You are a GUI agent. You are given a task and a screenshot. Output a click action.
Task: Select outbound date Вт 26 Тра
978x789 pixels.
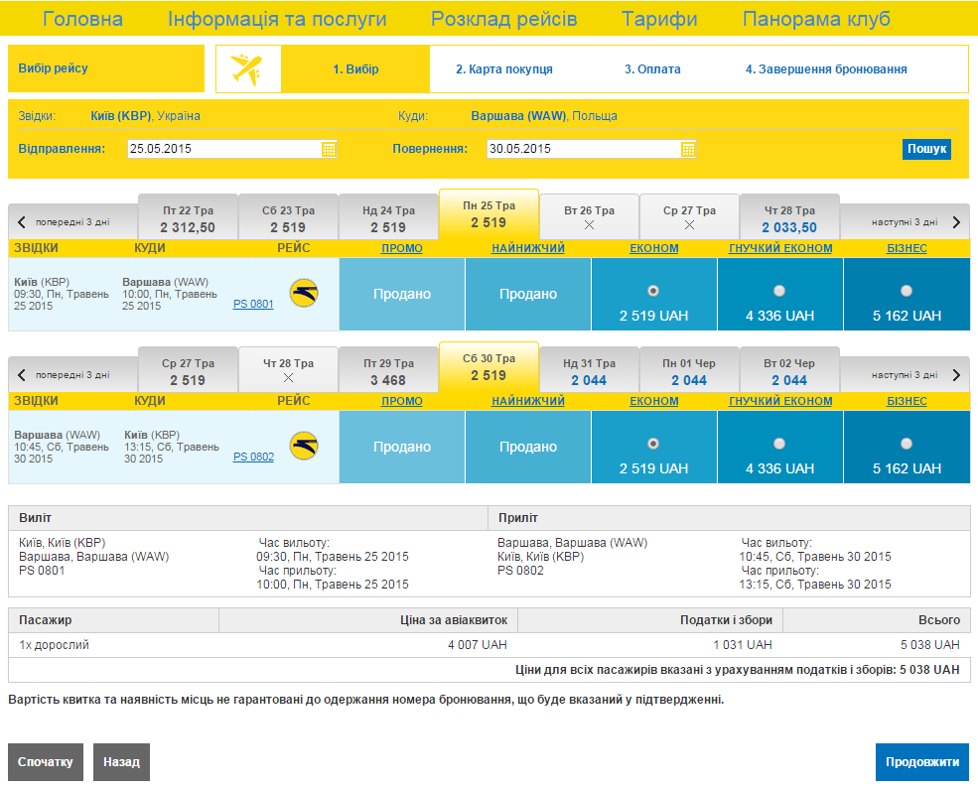[x=589, y=217]
